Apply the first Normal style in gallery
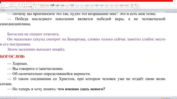177x99 pixels. coord(42,6)
